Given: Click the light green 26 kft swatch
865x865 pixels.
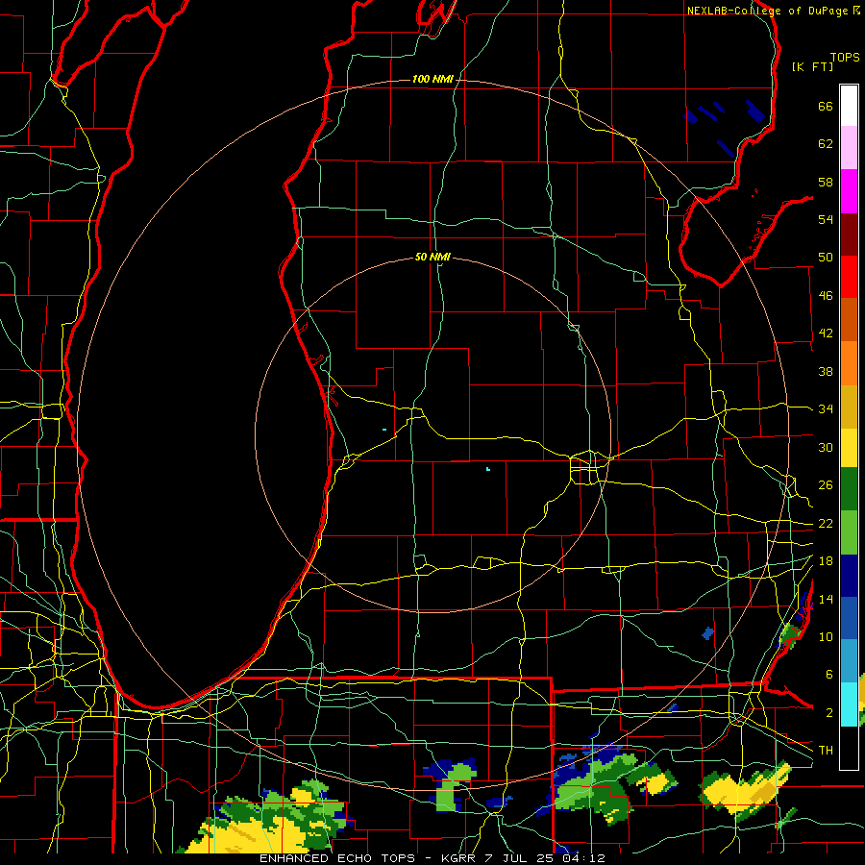Looking at the screenshot, I should [x=849, y=532].
